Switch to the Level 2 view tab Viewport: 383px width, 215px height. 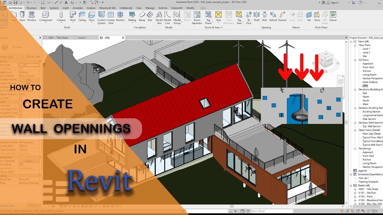pos(82,38)
